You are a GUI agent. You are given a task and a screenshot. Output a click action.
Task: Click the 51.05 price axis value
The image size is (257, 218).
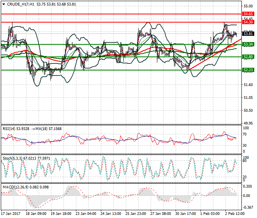point(248,98)
